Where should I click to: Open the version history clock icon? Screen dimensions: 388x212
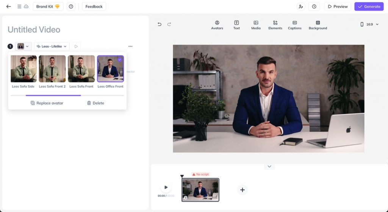point(314,6)
